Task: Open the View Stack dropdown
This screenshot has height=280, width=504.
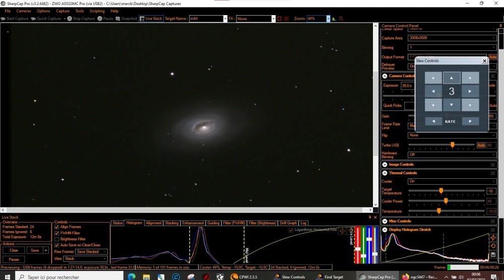Action: click(x=86, y=258)
